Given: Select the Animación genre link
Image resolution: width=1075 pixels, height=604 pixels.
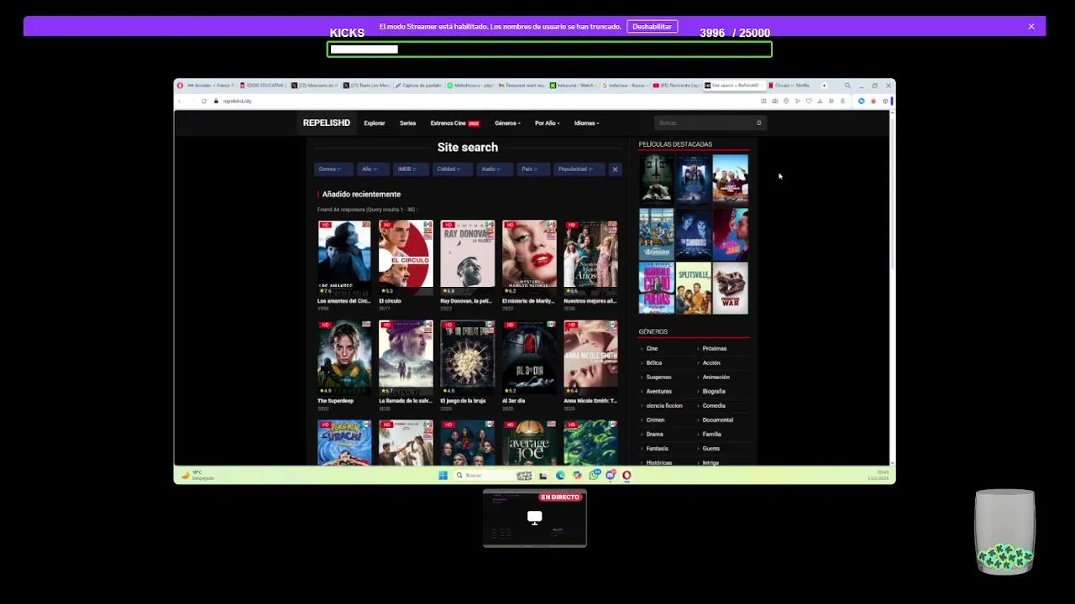Looking at the screenshot, I should [716, 377].
